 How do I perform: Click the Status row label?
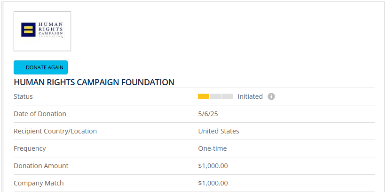coord(24,96)
